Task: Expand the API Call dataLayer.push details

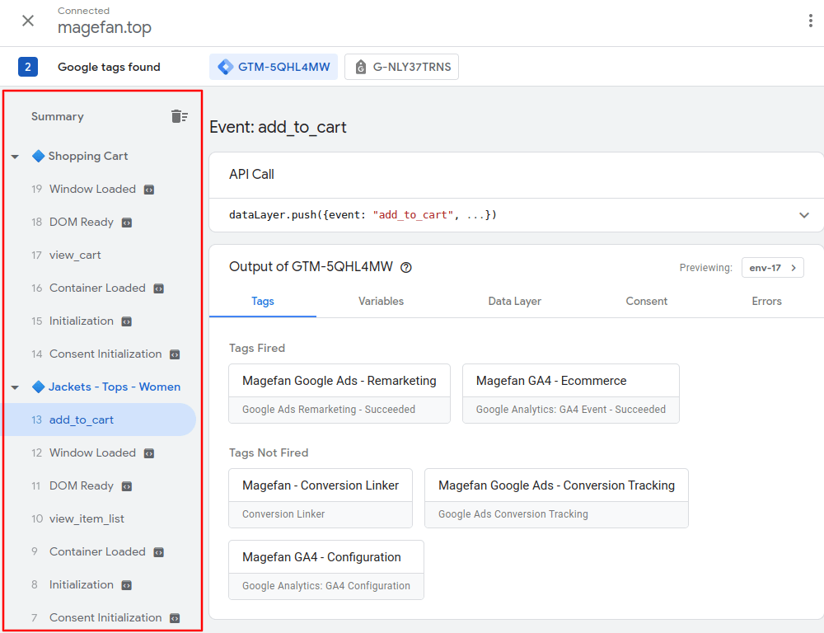Action: [804, 215]
